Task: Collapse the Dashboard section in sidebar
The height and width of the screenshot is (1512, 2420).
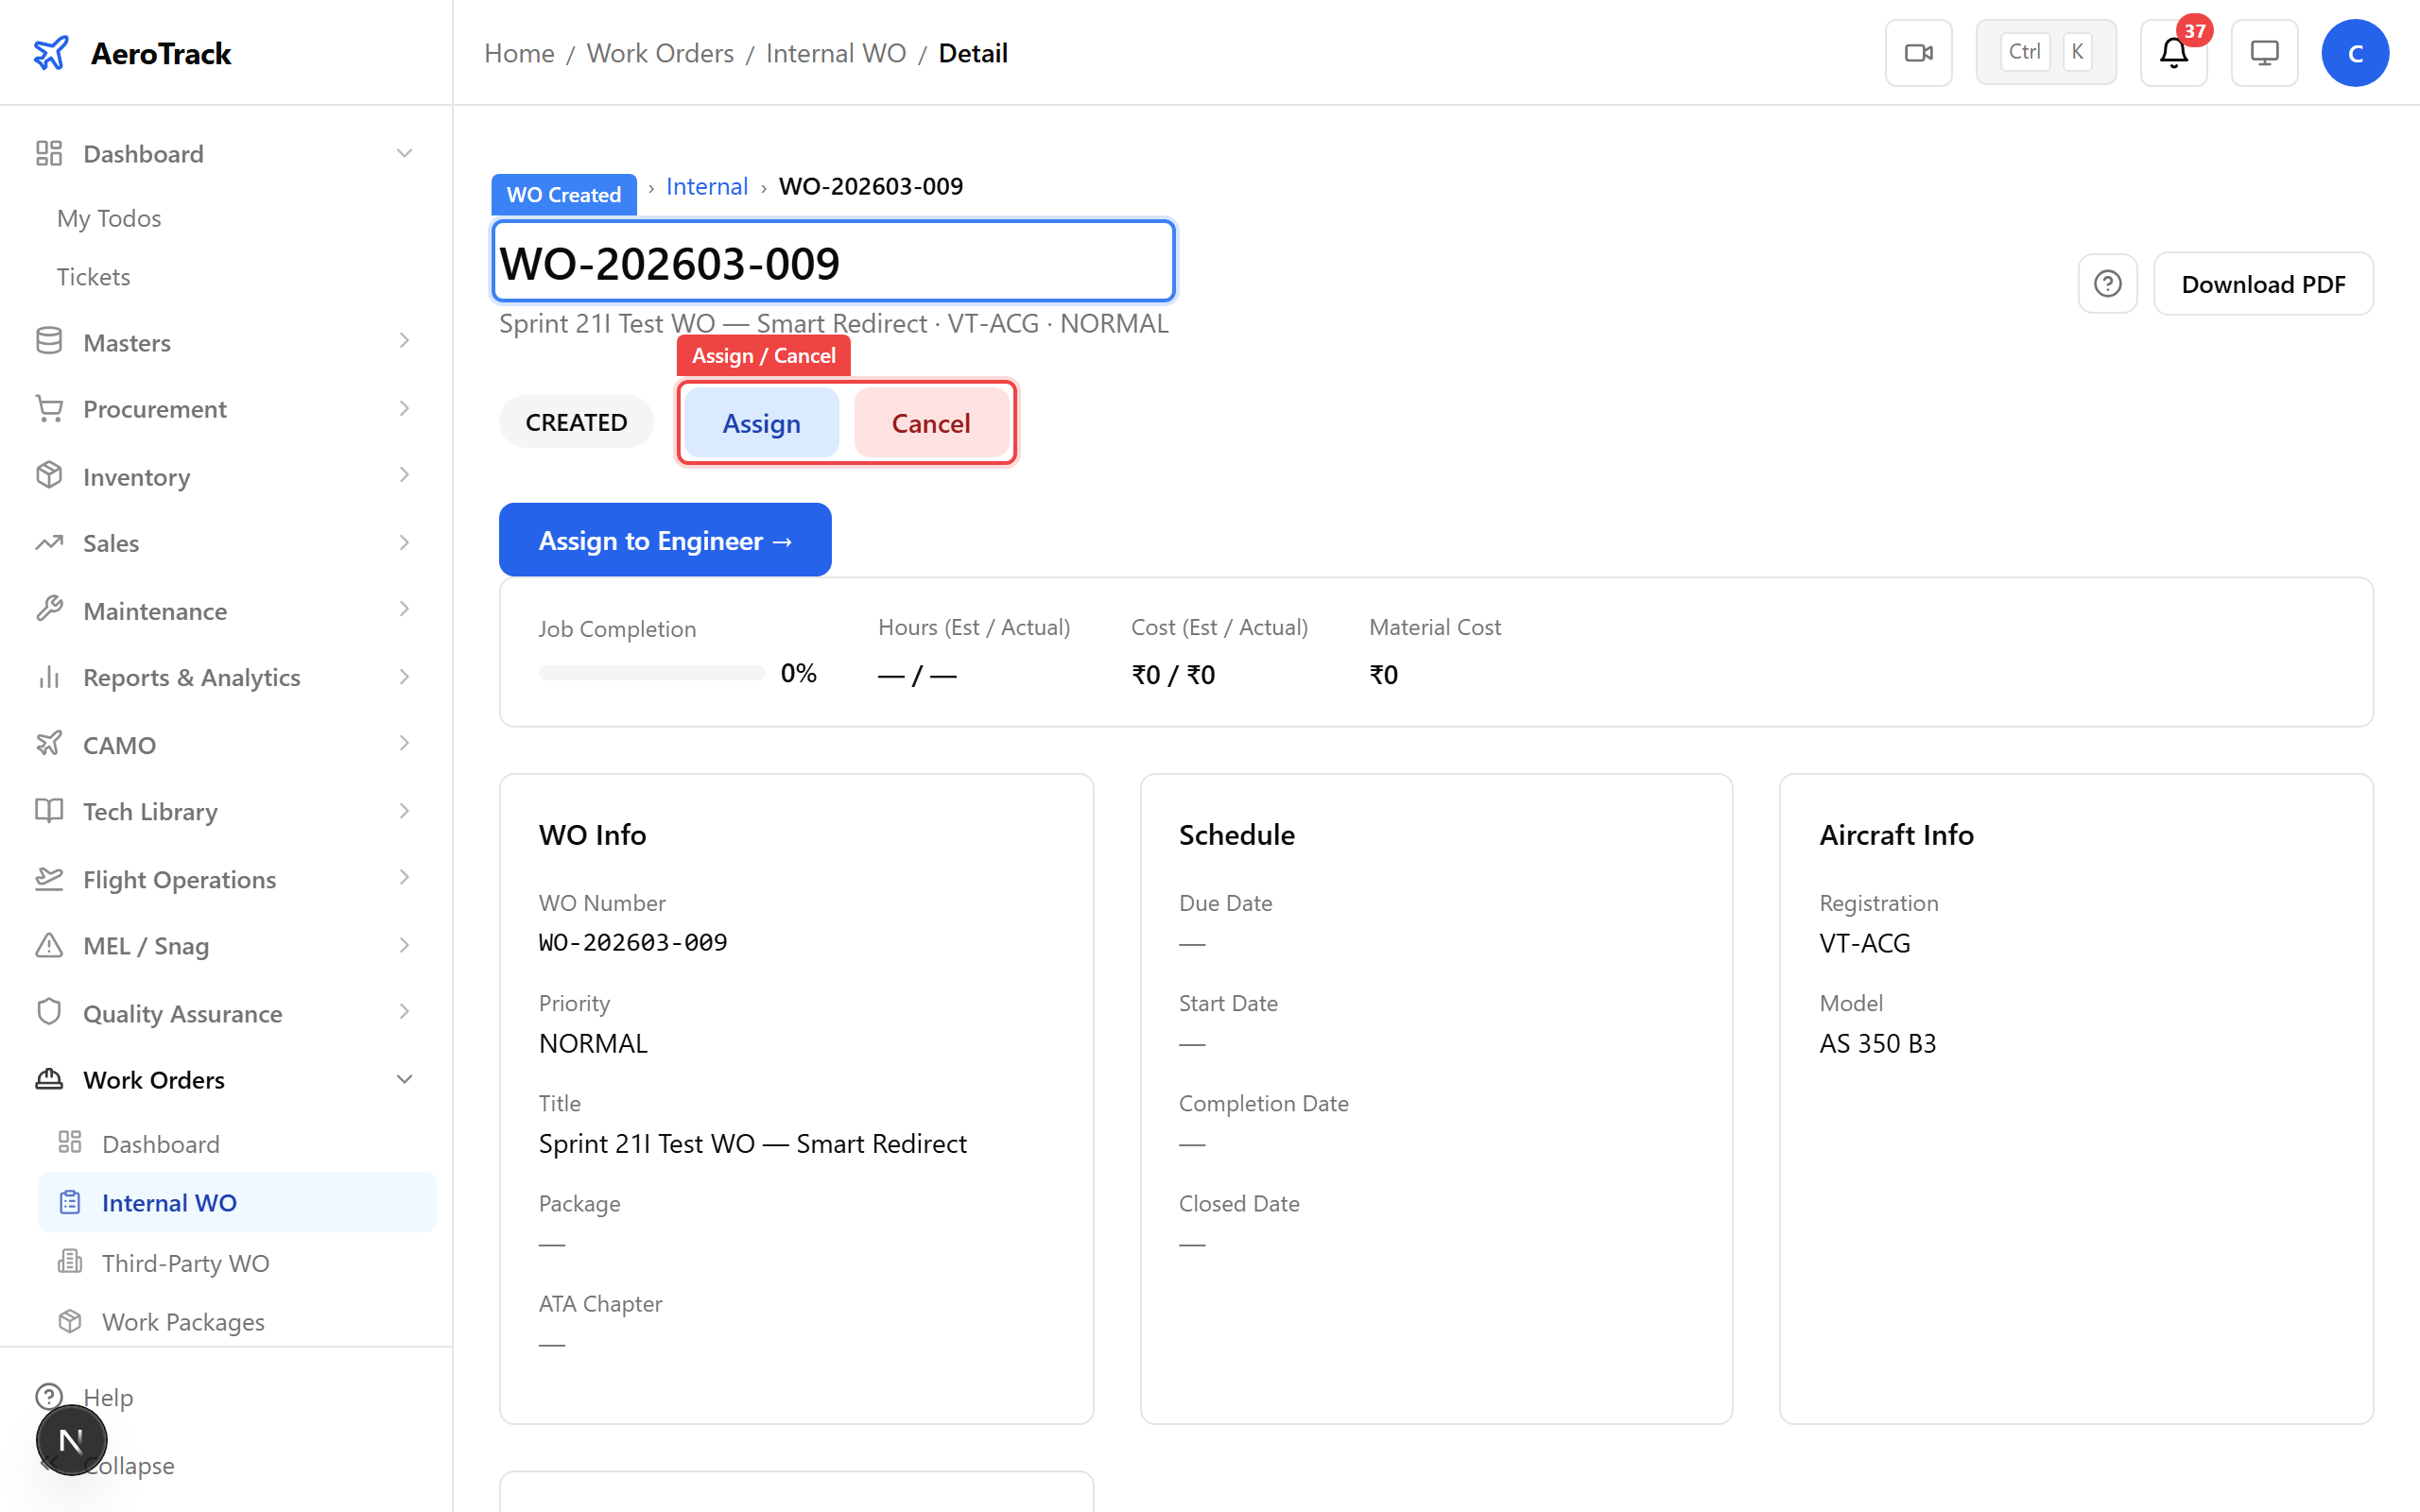Action: (404, 153)
